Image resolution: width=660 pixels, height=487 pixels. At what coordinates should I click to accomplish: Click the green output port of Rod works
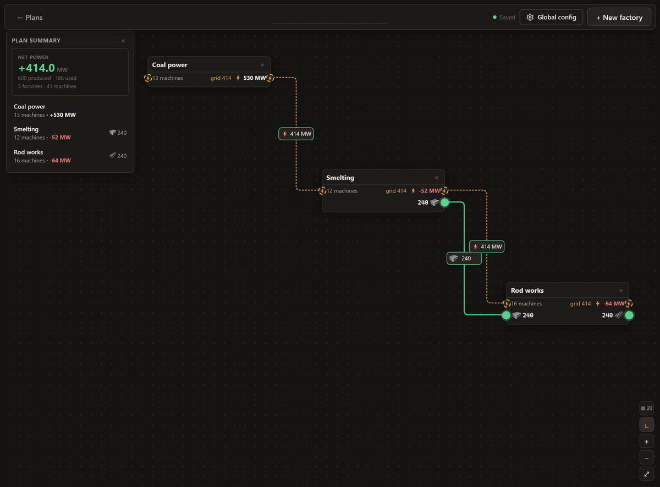[629, 315]
